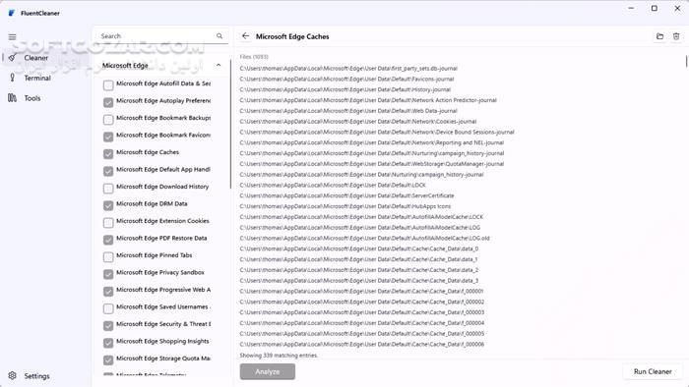The width and height of the screenshot is (689, 387).
Task: Open the Settings navigation item
Action: 46,375
